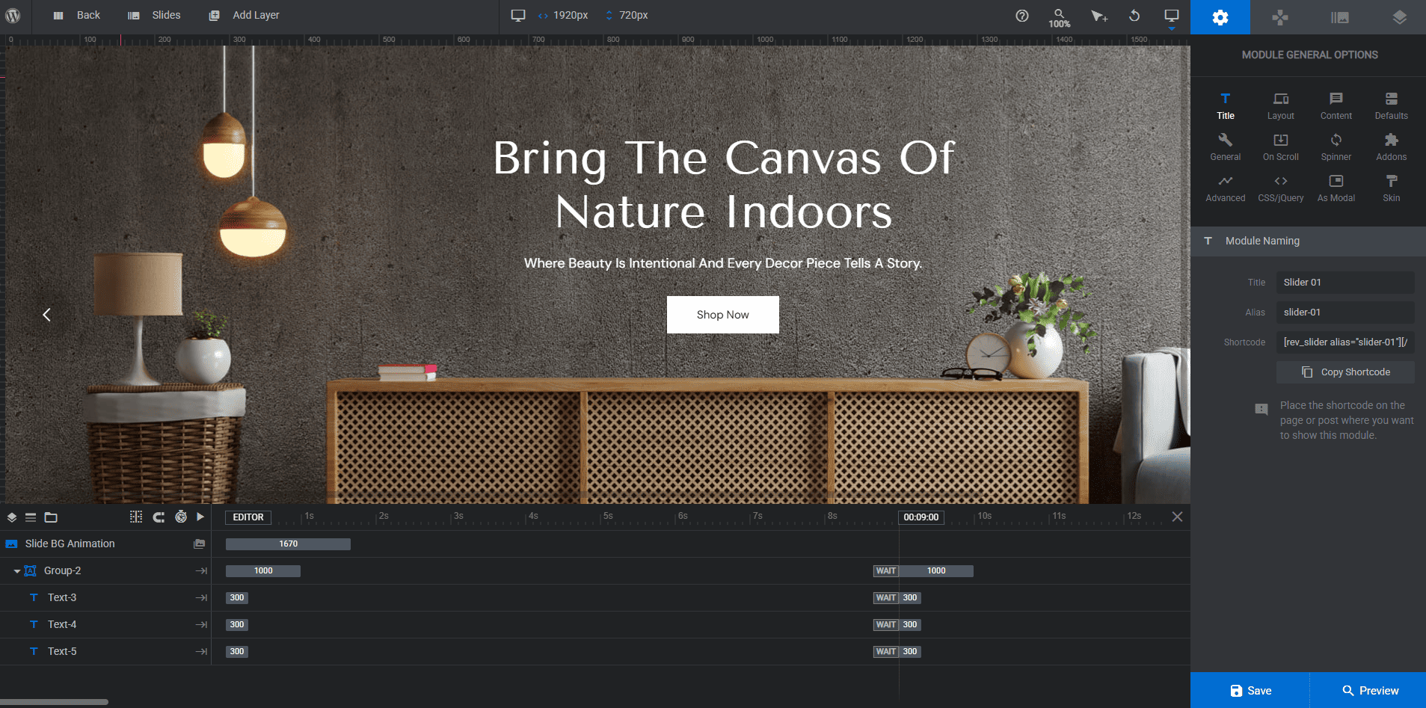Screen dimensions: 1426x708
Task: Open the 100% zoom magnifier tool
Action: tap(1059, 18)
